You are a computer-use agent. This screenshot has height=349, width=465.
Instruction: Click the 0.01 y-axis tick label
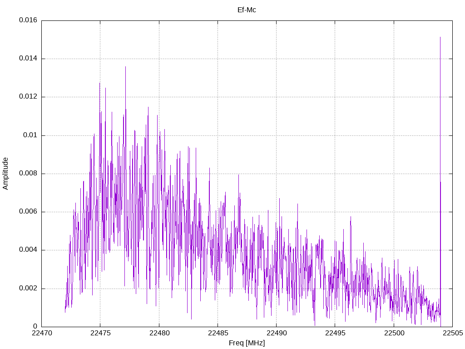[x=30, y=135]
